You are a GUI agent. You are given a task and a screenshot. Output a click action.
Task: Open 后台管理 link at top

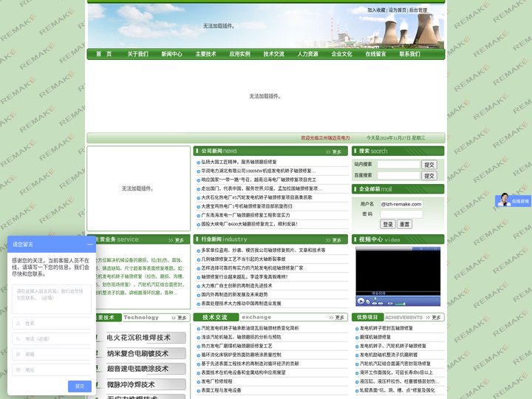(x=418, y=10)
